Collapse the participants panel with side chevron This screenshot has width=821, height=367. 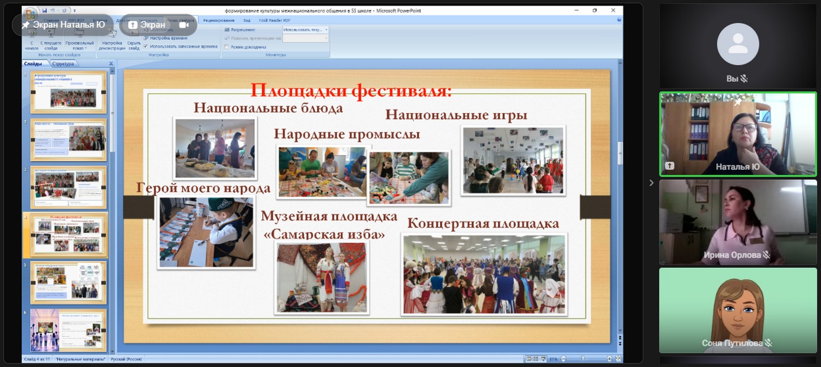pos(651,183)
